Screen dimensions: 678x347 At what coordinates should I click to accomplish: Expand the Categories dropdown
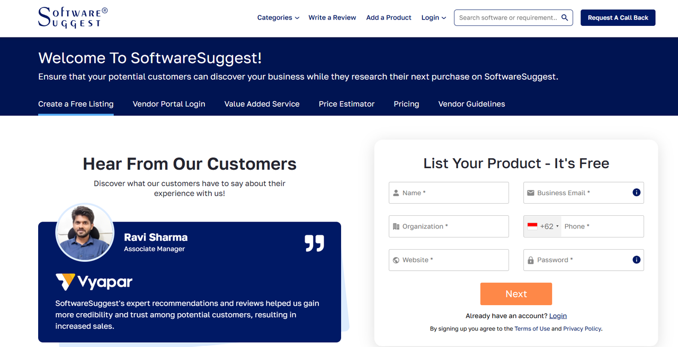click(x=278, y=17)
